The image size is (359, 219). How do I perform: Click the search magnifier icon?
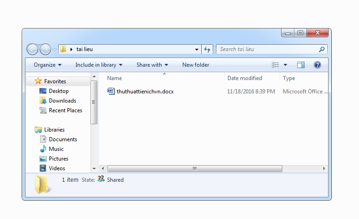(x=322, y=49)
